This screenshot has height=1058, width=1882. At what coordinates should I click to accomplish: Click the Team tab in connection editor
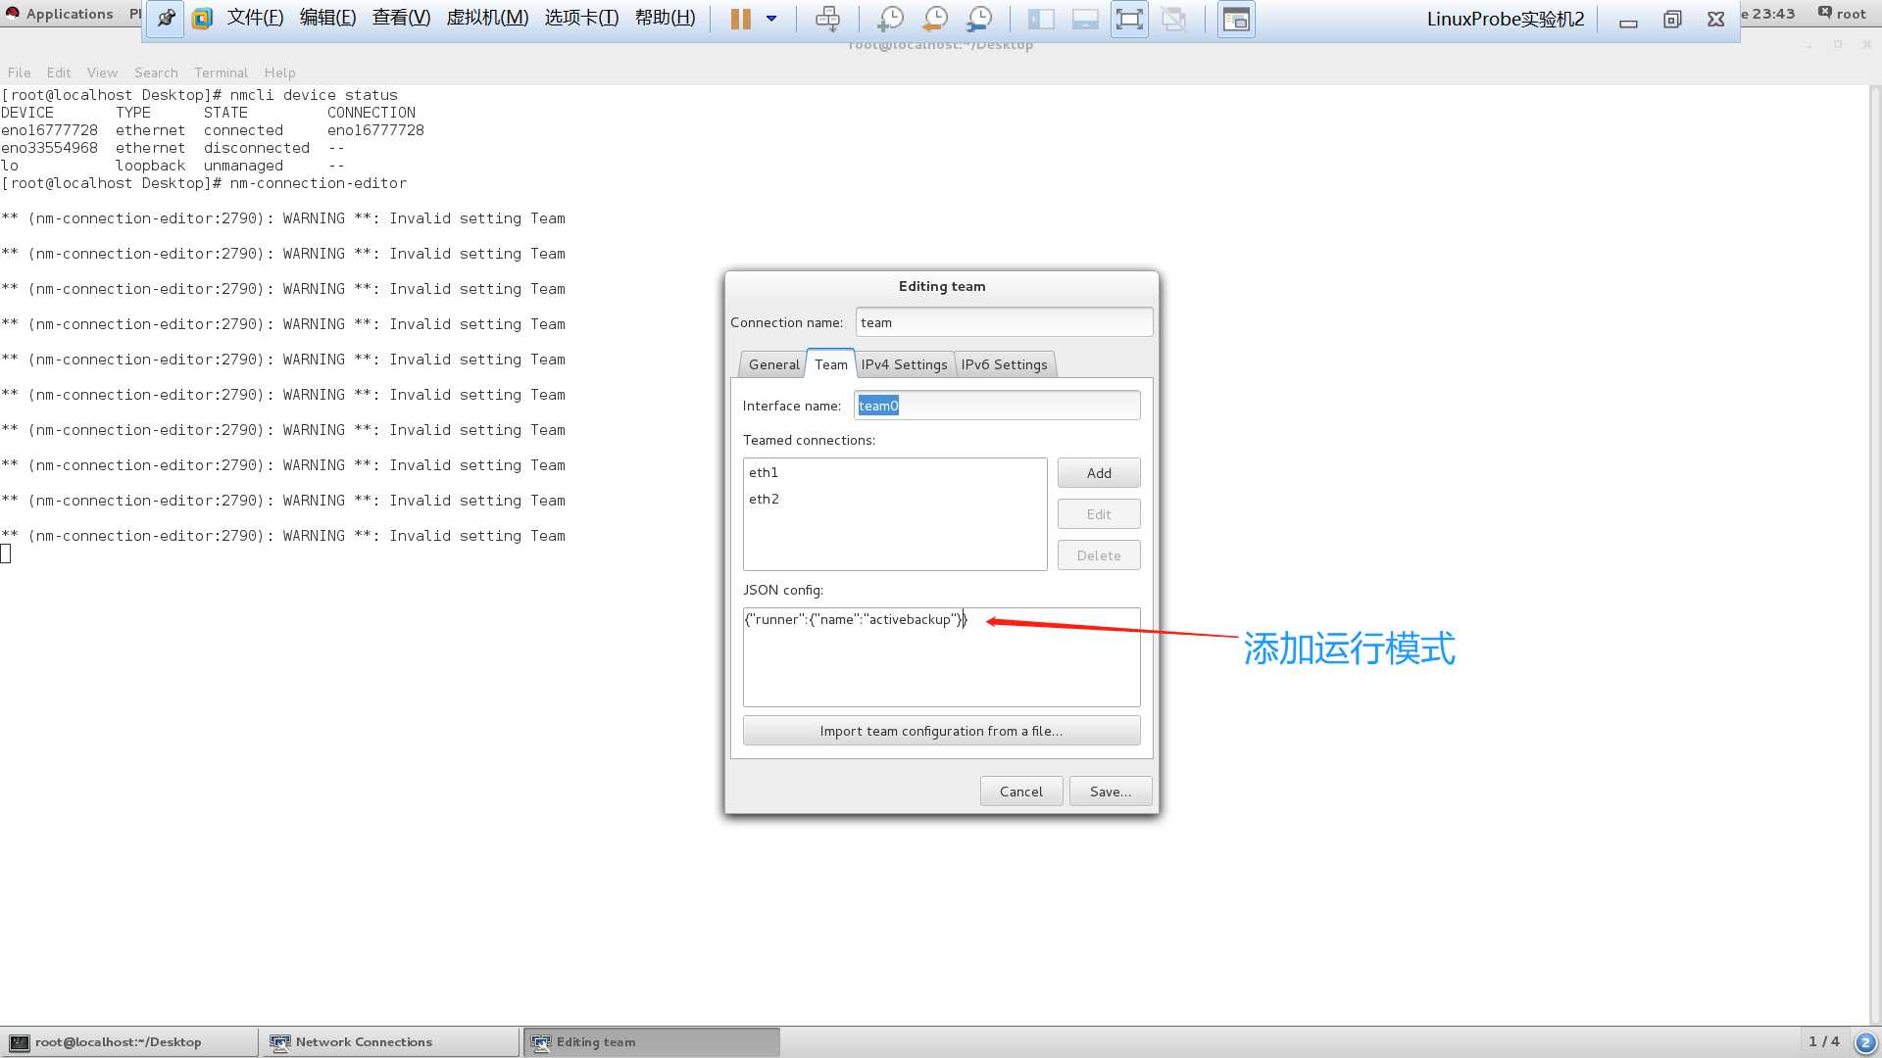point(828,363)
